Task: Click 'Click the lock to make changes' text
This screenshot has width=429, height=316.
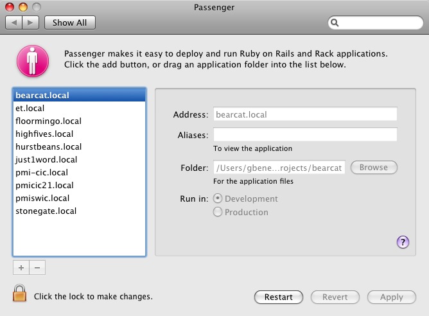Action: [x=93, y=297]
